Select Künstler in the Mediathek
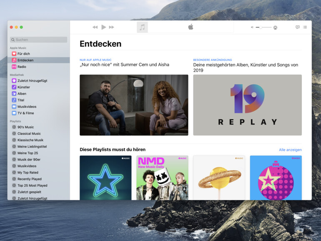321x241 pixels. point(39,87)
